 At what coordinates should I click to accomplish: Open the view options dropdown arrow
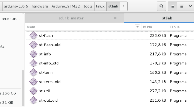point(190,6)
